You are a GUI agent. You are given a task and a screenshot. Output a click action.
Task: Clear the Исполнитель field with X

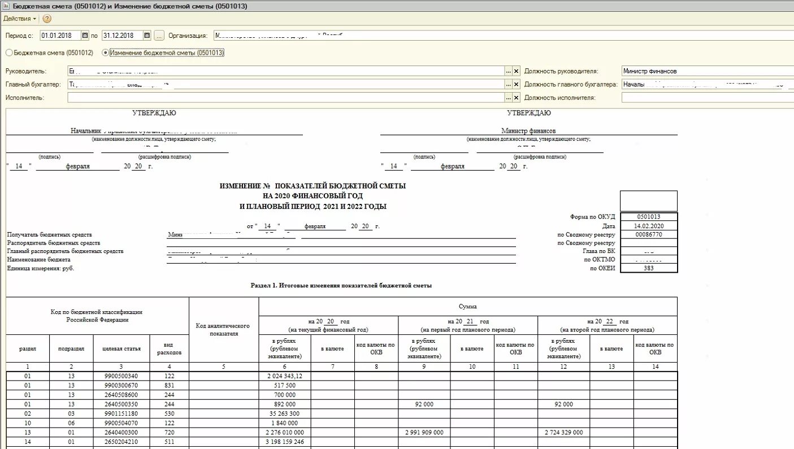516,97
